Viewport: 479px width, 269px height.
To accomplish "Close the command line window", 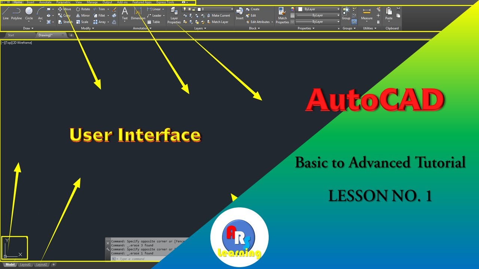I will point(108,244).
